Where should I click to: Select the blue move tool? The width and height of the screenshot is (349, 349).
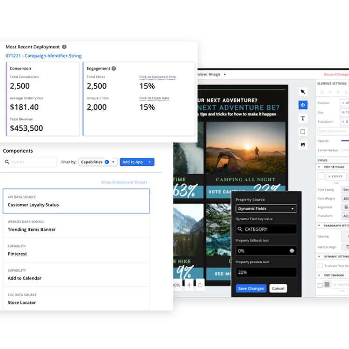[x=303, y=105]
